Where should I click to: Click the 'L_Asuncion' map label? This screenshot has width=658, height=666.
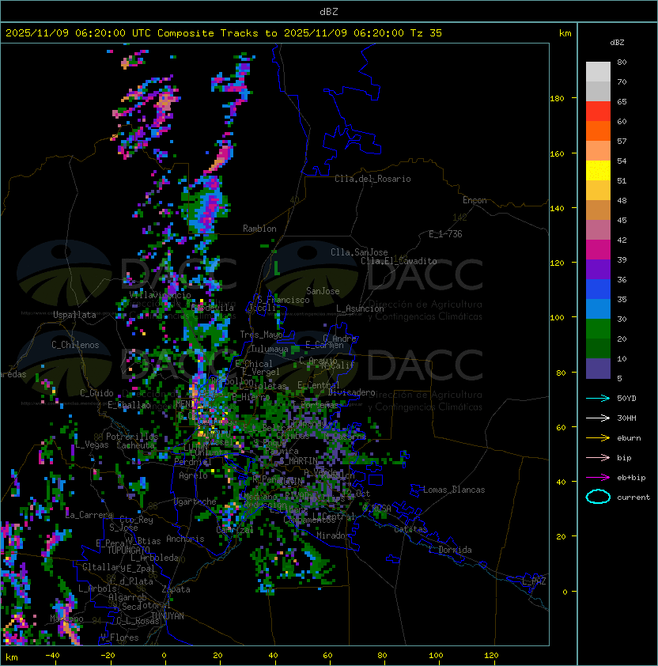point(360,308)
